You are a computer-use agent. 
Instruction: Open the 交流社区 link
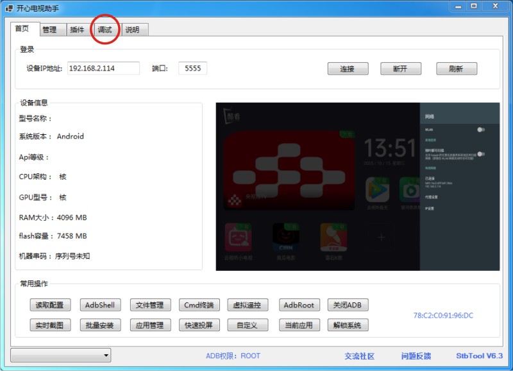[359, 356]
